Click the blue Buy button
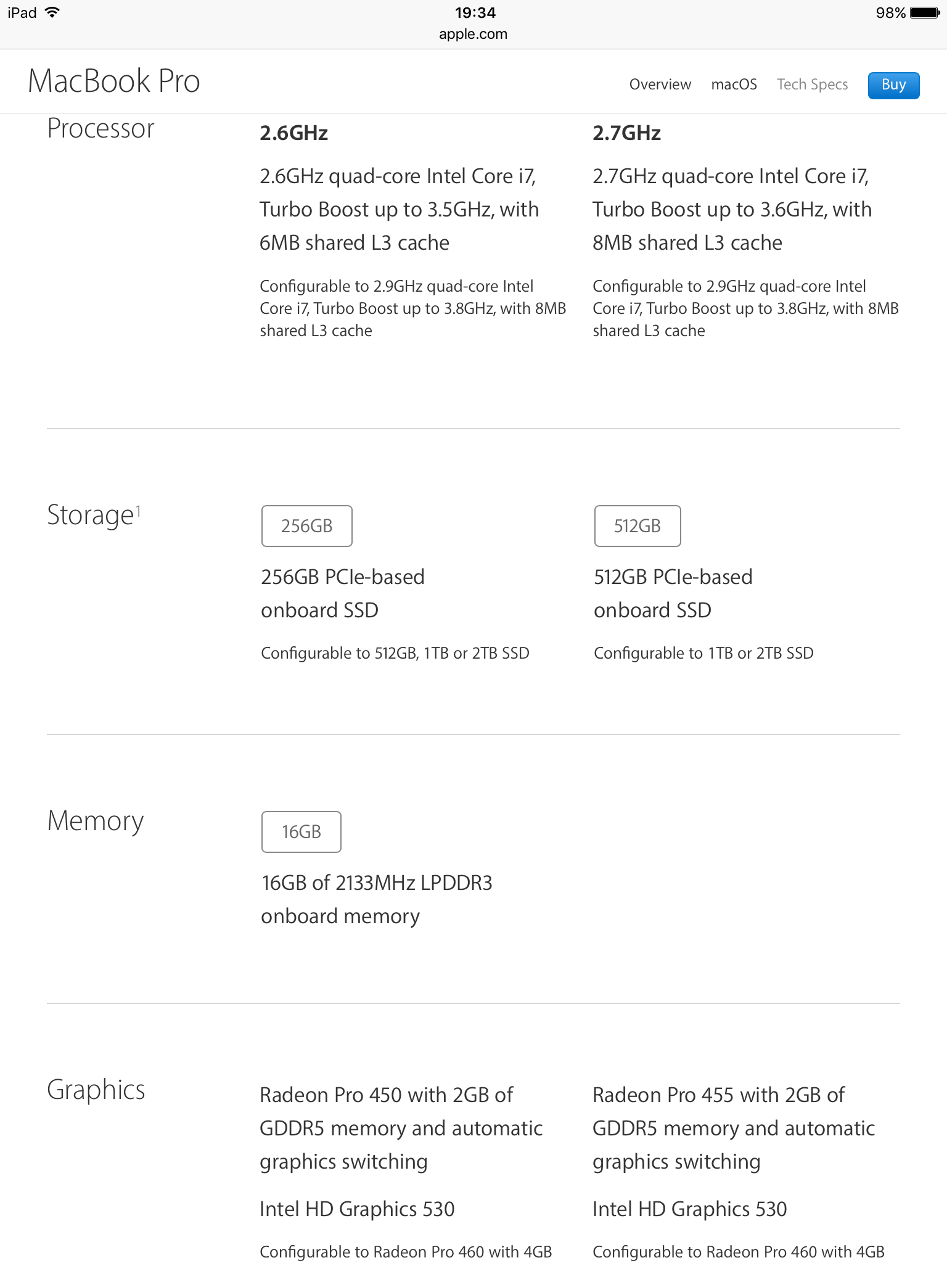Screen dimensions: 947x1263 pos(893,85)
